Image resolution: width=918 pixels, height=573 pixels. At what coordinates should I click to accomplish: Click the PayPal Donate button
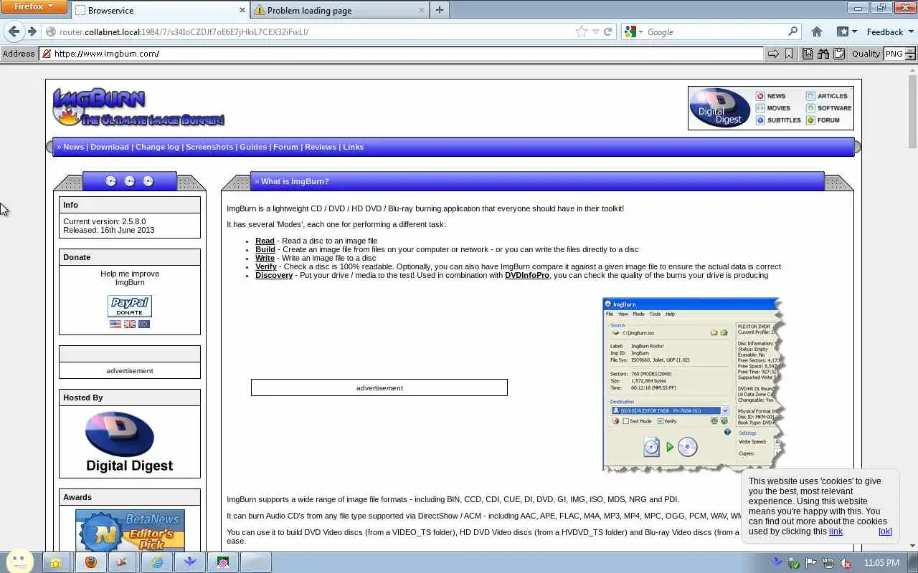[x=130, y=306]
